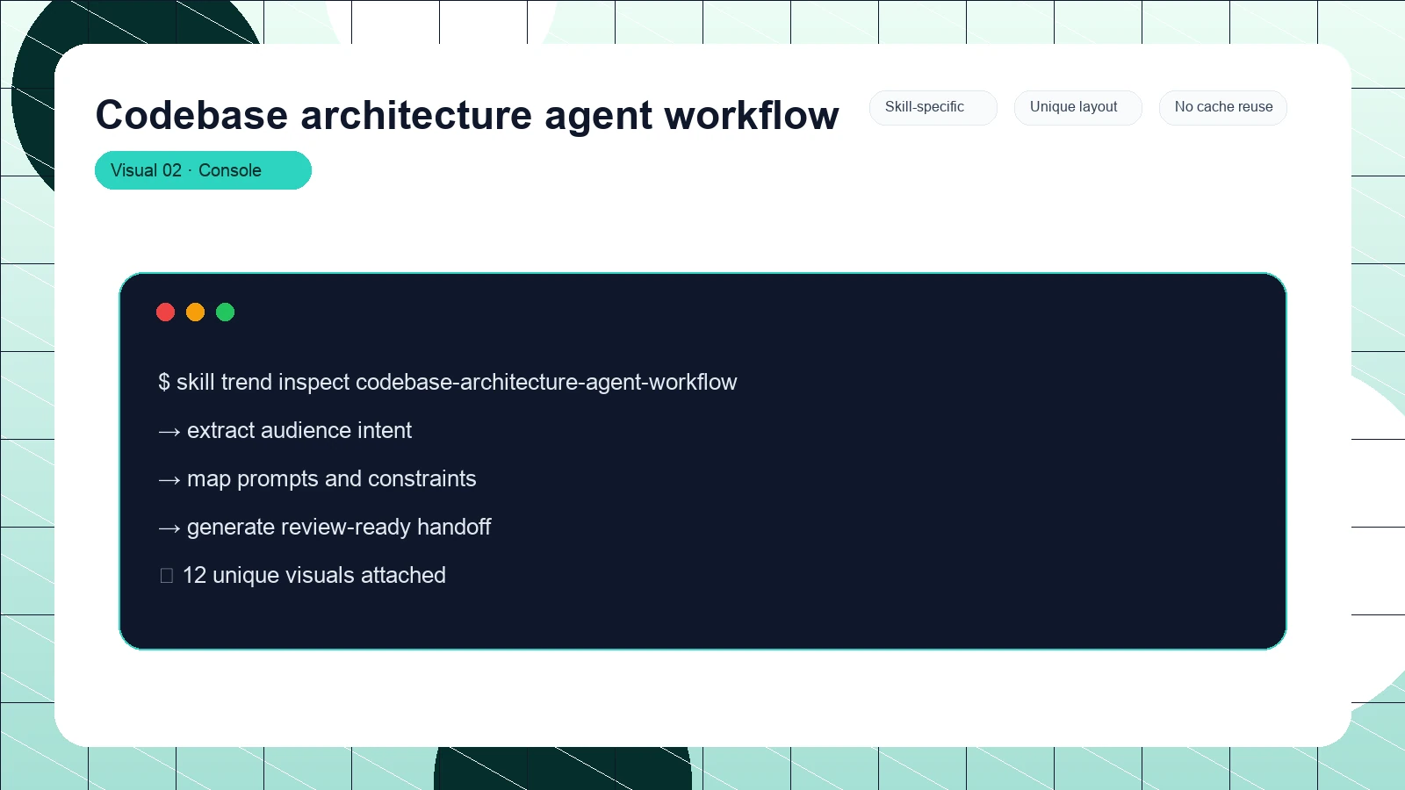Click the red close dot in console
Screen dimensions: 1405x790
click(x=165, y=312)
